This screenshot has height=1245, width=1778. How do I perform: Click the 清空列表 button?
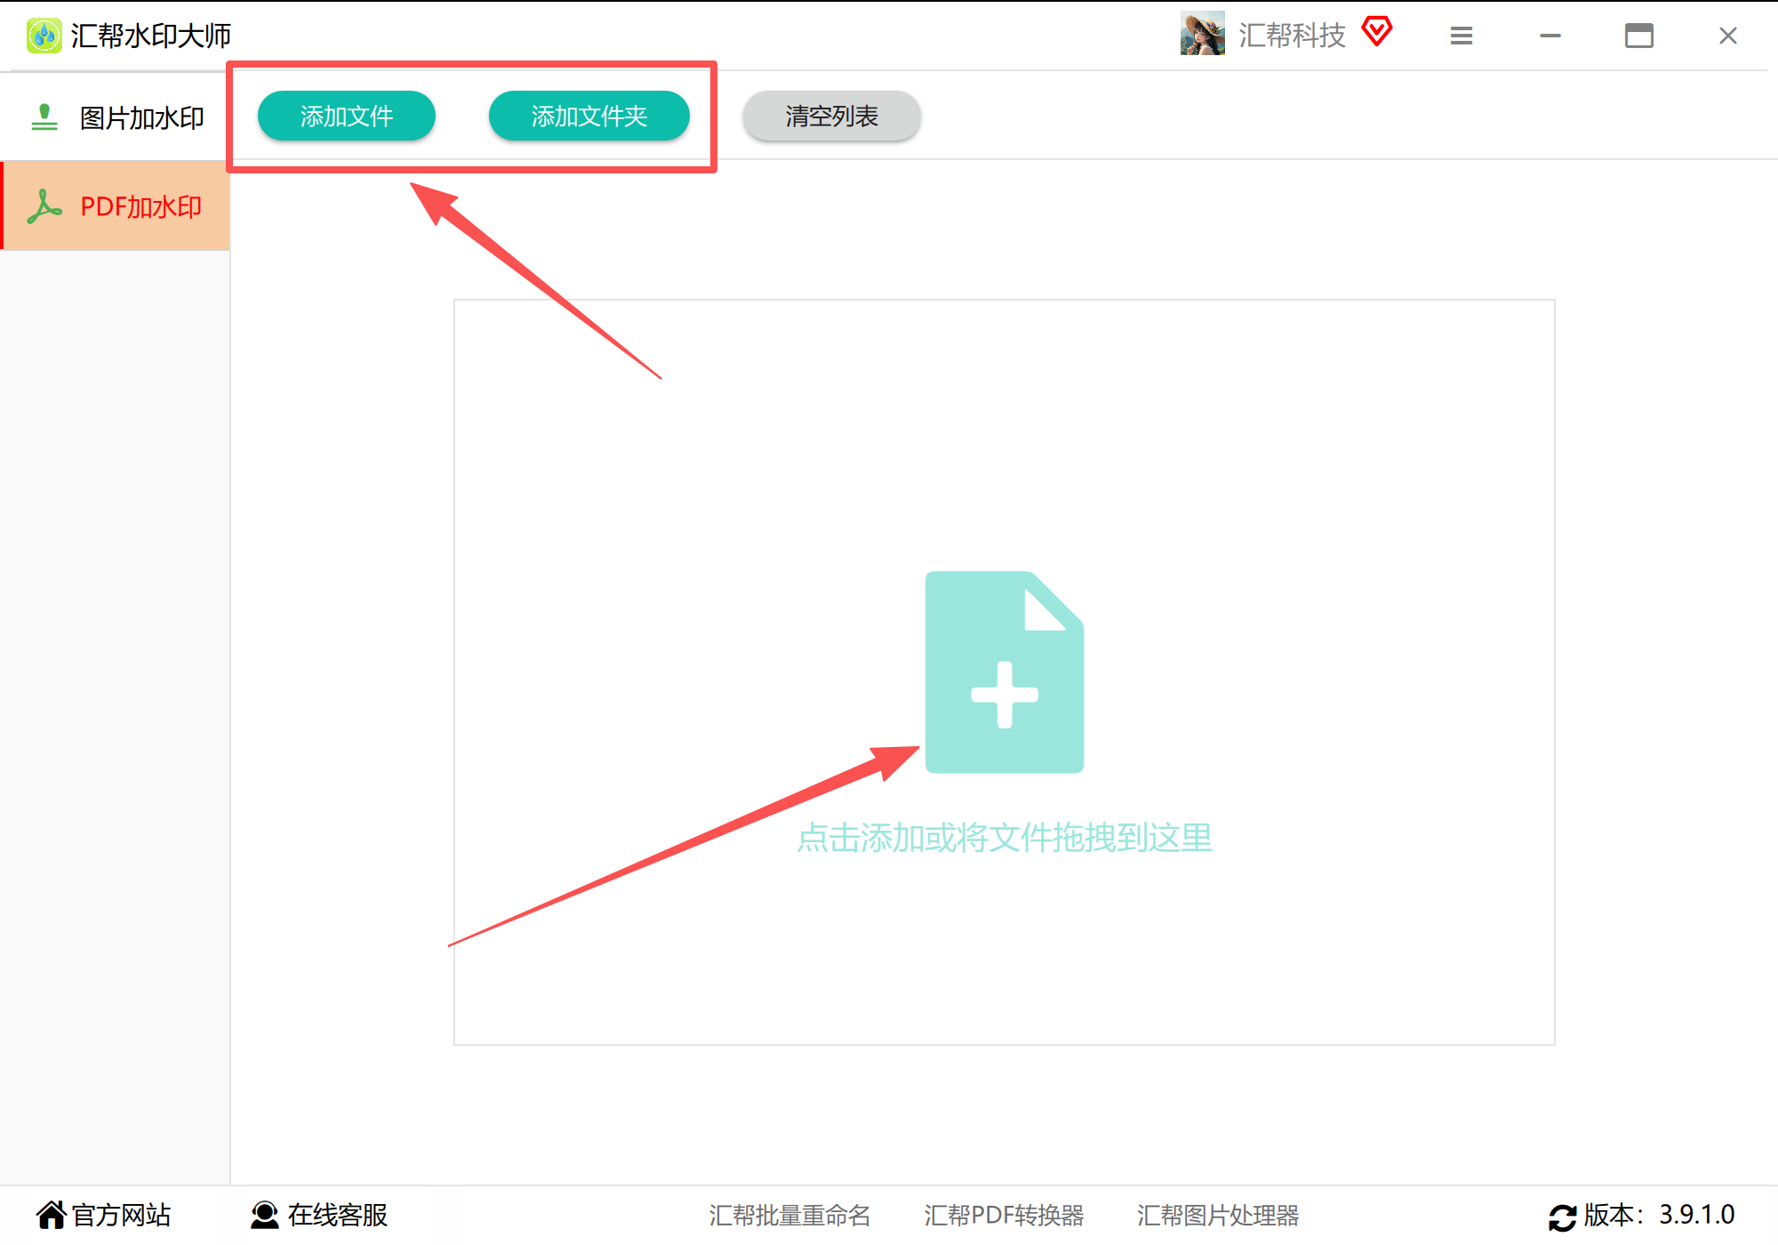tap(830, 116)
